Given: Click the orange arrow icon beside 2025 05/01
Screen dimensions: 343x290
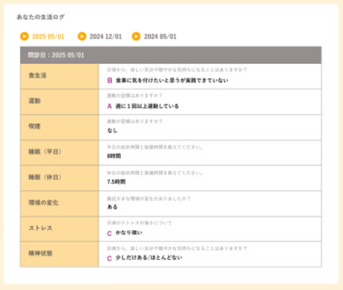Looking at the screenshot, I should 25,36.
